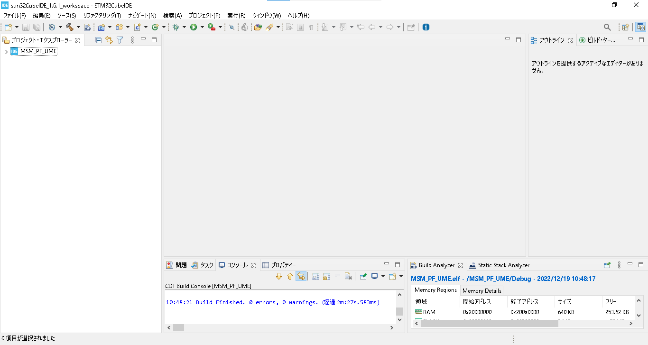
Task: Open the 編集(E) menu
Action: [42, 15]
